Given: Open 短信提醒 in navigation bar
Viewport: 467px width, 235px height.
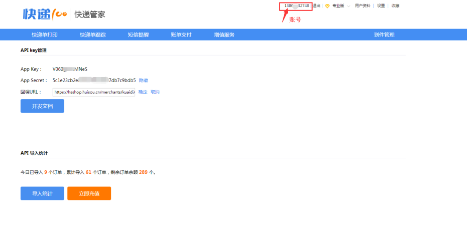Looking at the screenshot, I should pos(138,35).
